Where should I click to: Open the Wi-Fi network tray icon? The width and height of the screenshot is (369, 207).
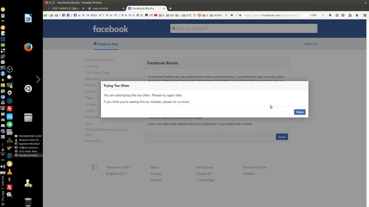[x=3, y=154]
